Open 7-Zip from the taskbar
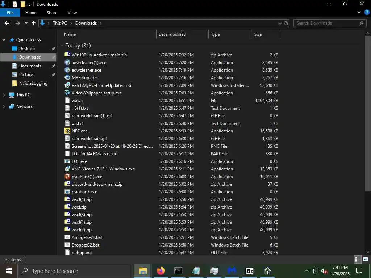The height and width of the screenshot is (278, 371). pos(249,271)
